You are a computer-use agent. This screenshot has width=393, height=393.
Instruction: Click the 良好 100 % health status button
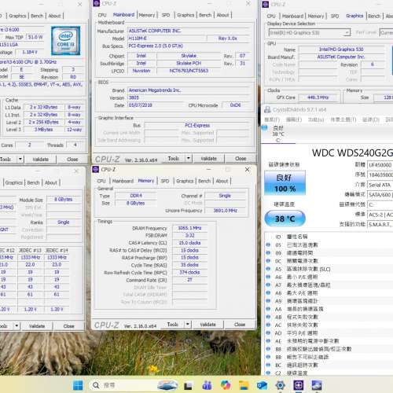tap(285, 183)
